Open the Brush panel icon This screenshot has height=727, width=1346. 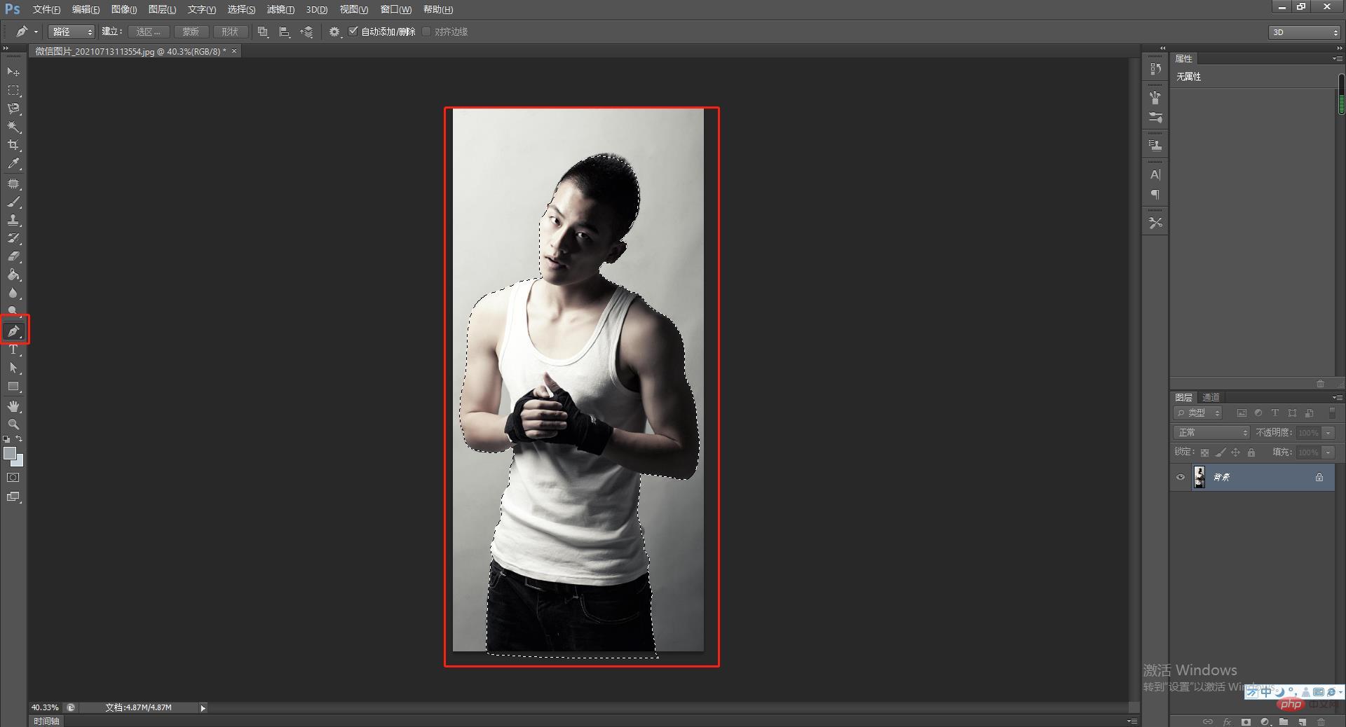point(1155,118)
